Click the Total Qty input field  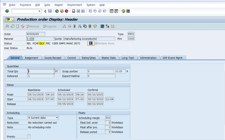(x=41, y=72)
